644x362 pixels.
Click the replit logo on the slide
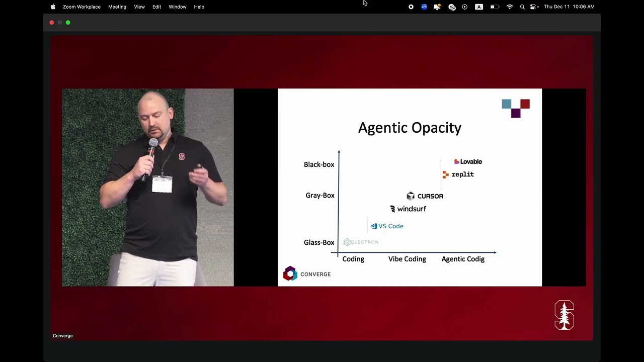tap(458, 174)
